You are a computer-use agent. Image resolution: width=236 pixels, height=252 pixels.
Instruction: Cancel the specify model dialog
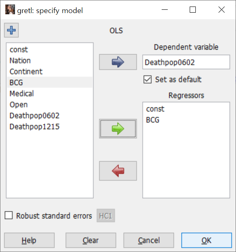click(149, 240)
